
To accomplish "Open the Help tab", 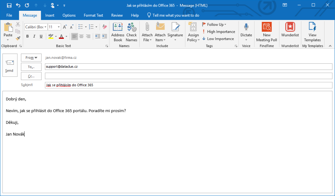I will tap(135, 15).
